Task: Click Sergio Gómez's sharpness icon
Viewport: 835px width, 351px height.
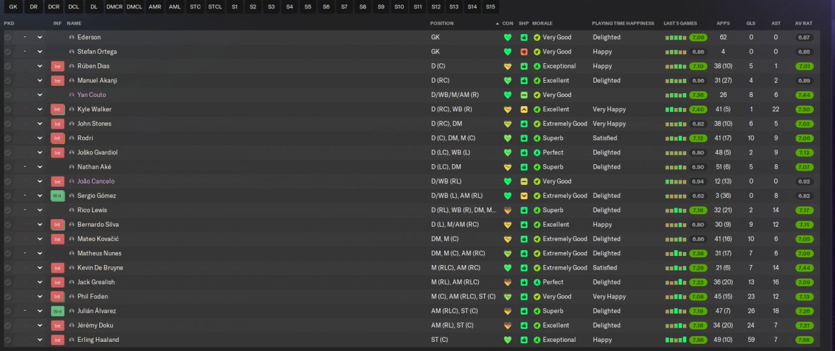Action: point(524,195)
